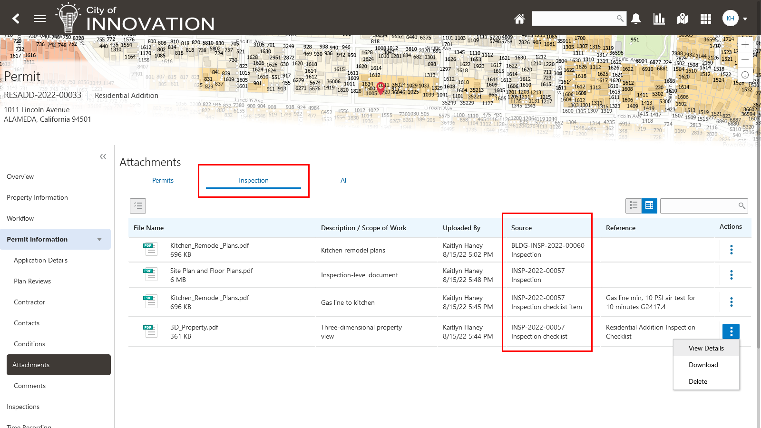Click the Inspection-level document description
761x428 pixels.
(360, 275)
